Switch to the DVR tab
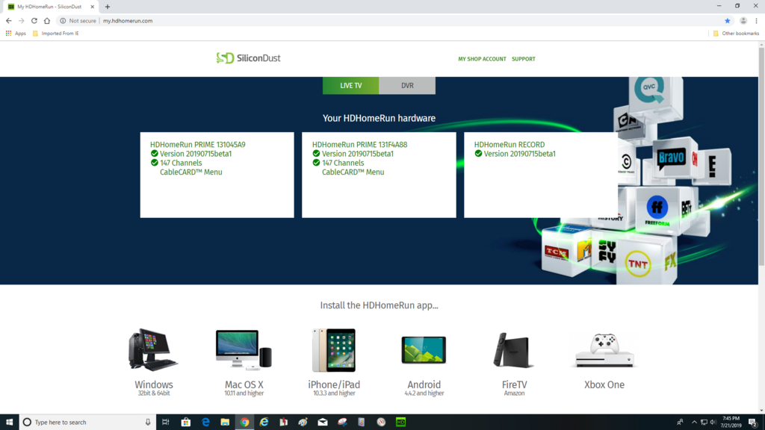This screenshot has width=765, height=430. coord(407,85)
